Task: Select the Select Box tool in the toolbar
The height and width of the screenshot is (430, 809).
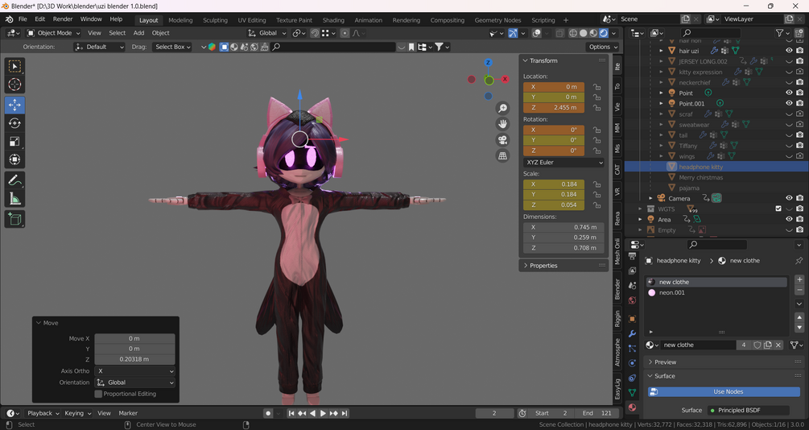Action: pos(14,66)
